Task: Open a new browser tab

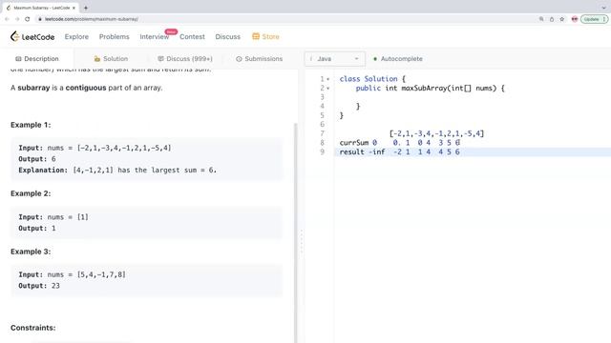Action: tap(86, 8)
